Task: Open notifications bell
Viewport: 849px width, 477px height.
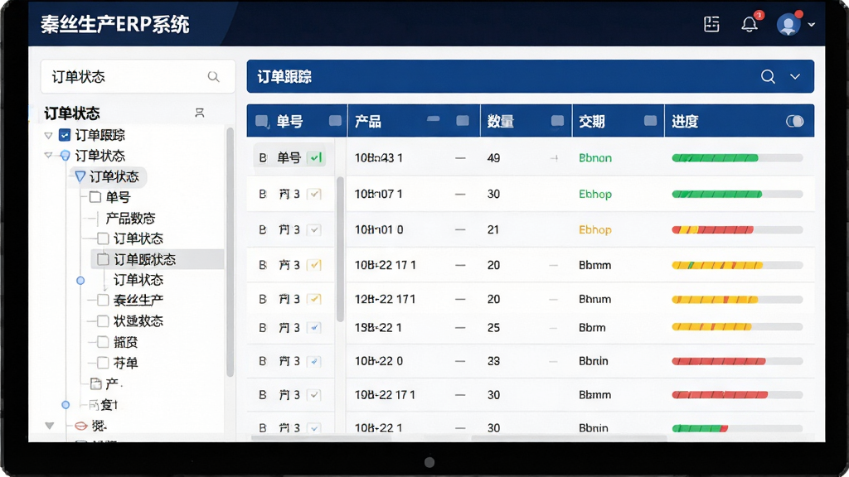Action: click(750, 24)
